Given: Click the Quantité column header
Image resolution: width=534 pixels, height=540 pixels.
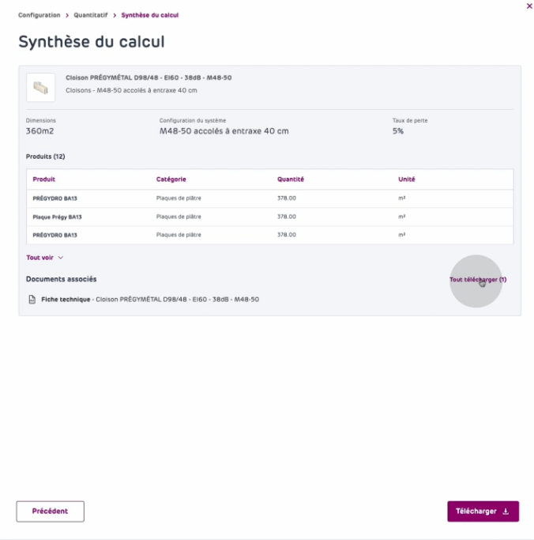Looking at the screenshot, I should coord(291,179).
